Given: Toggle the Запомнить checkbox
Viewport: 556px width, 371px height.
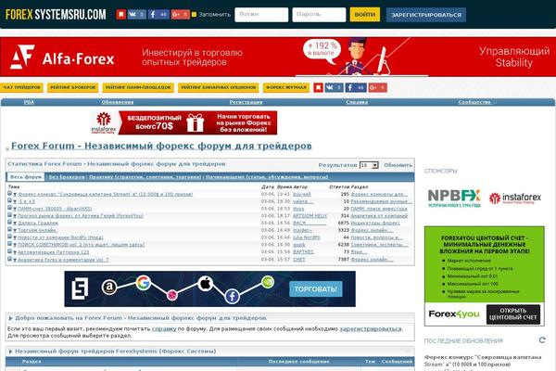Looking at the screenshot, I should coord(194,15).
